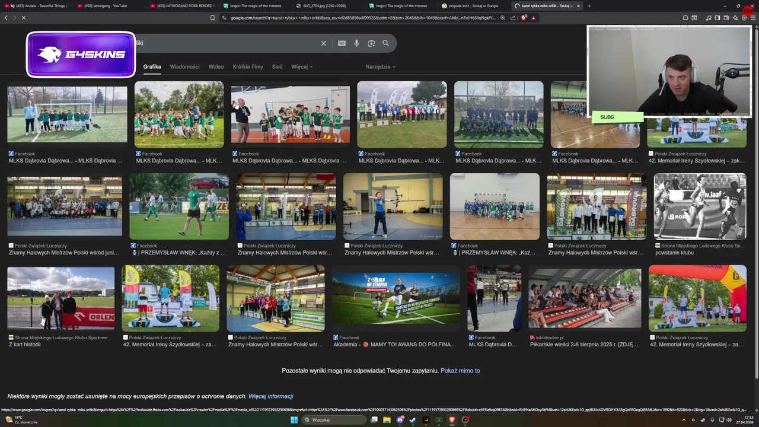Click the Brave Shields icon in the address bar

click(x=524, y=18)
